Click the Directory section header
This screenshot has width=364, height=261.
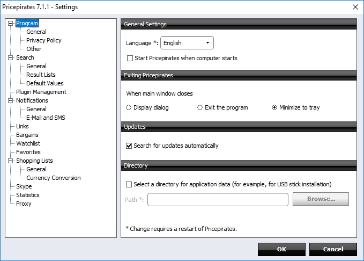point(239,165)
